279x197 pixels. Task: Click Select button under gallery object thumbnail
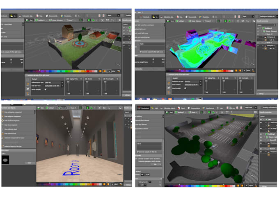(x=30, y=163)
